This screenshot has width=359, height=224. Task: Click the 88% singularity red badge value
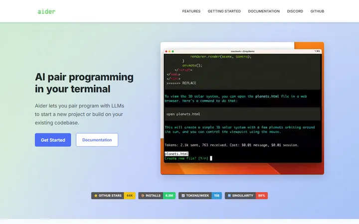pyautogui.click(x=261, y=196)
